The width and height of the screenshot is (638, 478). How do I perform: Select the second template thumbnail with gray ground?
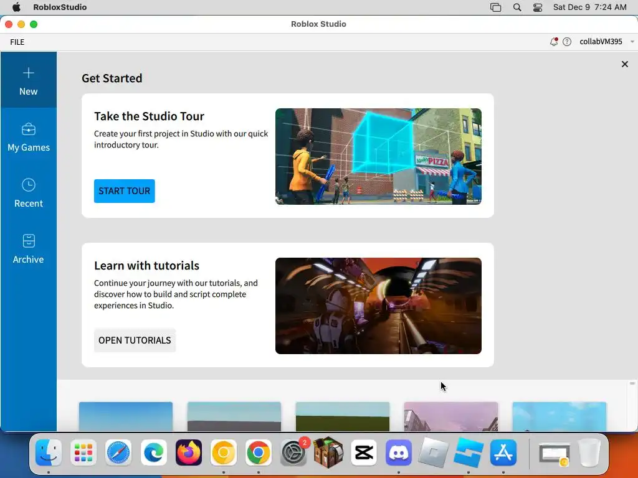coord(234,416)
